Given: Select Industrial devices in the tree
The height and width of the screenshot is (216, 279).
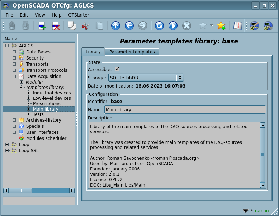Looking at the screenshot, I should 52,93.
